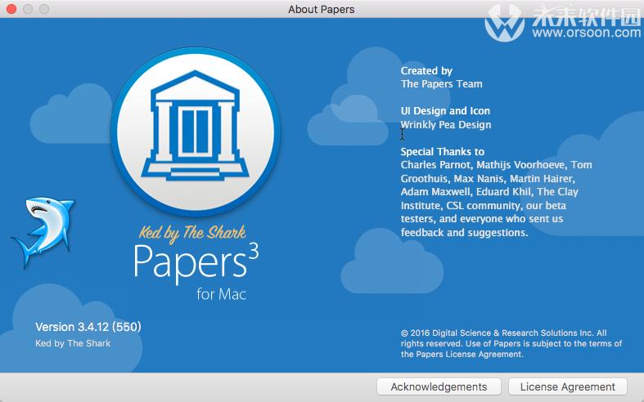Click the red close window button
644x402 pixels.
[x=11, y=9]
